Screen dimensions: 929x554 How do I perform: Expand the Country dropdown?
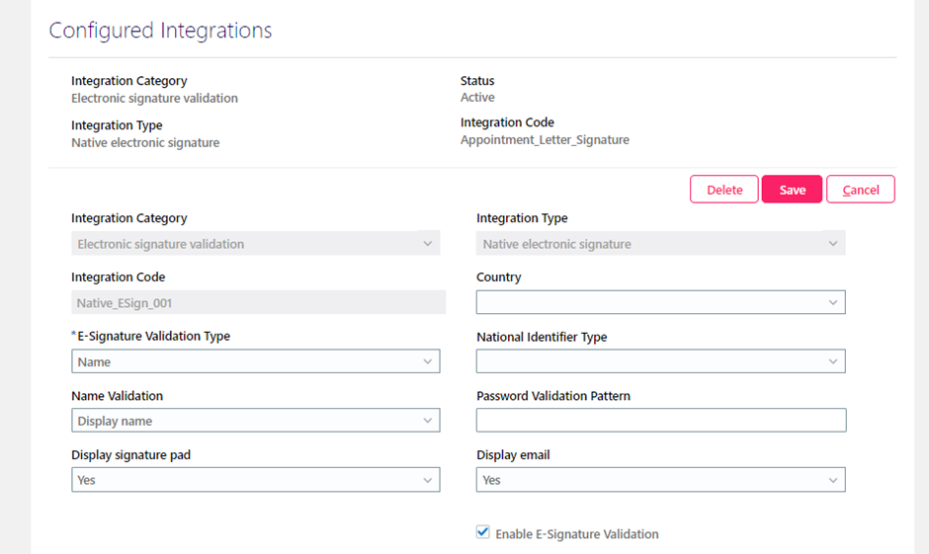point(660,302)
